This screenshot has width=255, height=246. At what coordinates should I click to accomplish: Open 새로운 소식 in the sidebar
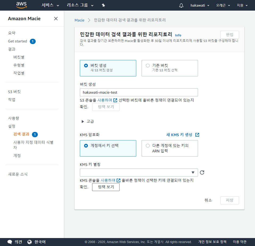[18, 174]
